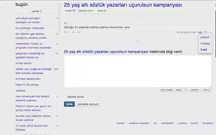Click the 'hede' formatting button
This screenshot has width=216, height=135.
(x=179, y=90)
